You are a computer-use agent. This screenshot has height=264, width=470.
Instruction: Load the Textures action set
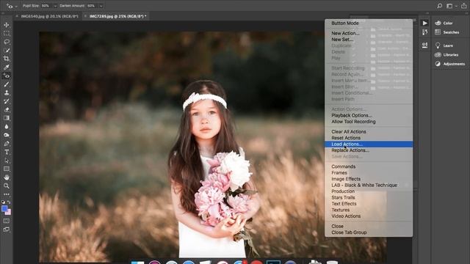click(x=341, y=210)
